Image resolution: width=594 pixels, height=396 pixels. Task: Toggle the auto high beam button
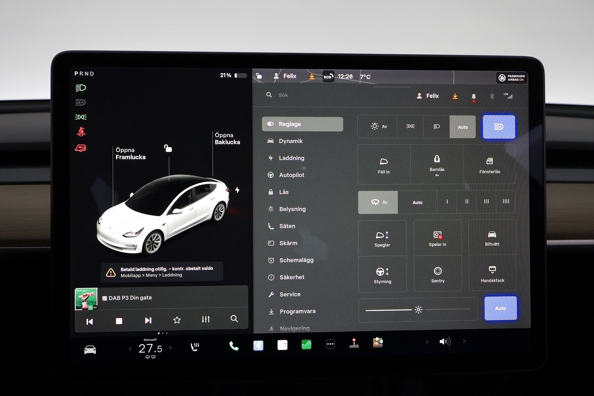(x=499, y=127)
